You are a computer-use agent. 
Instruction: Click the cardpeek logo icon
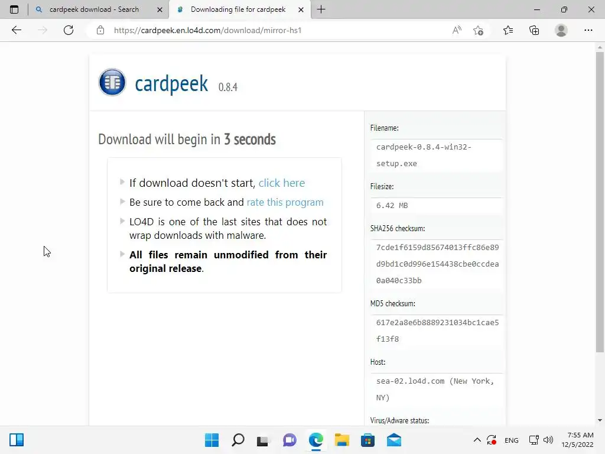tap(112, 82)
